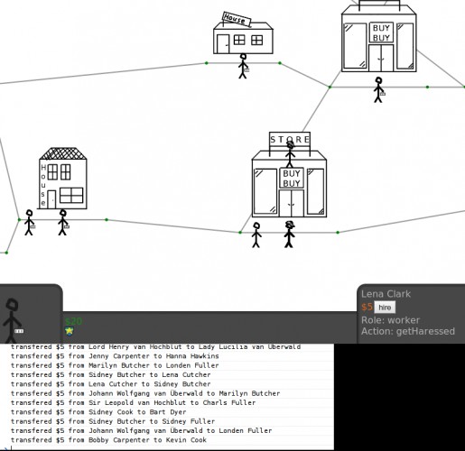Select log line Johann Wolfgang van Überwald to Londen Fuller
This screenshot has height=451, width=465.
point(142,430)
